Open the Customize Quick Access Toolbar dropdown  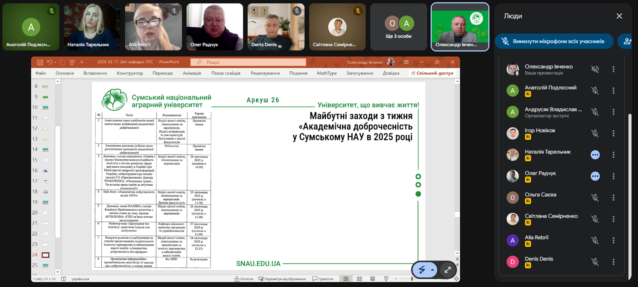(x=82, y=62)
